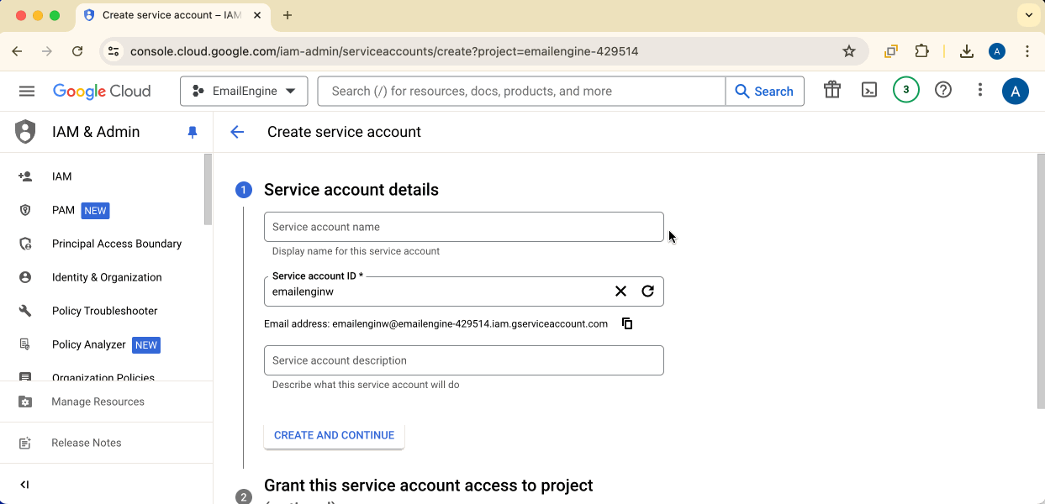Open the Release Notes page

[x=86, y=443]
